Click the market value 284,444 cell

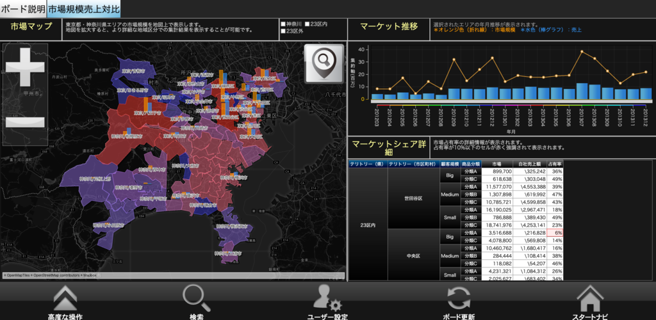click(497, 255)
